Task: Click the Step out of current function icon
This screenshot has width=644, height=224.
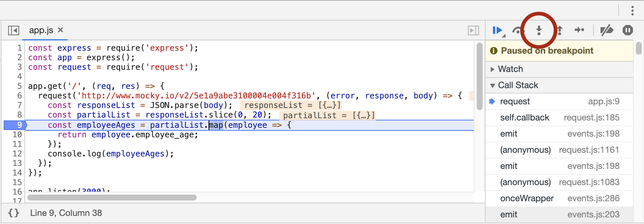Action: [559, 30]
